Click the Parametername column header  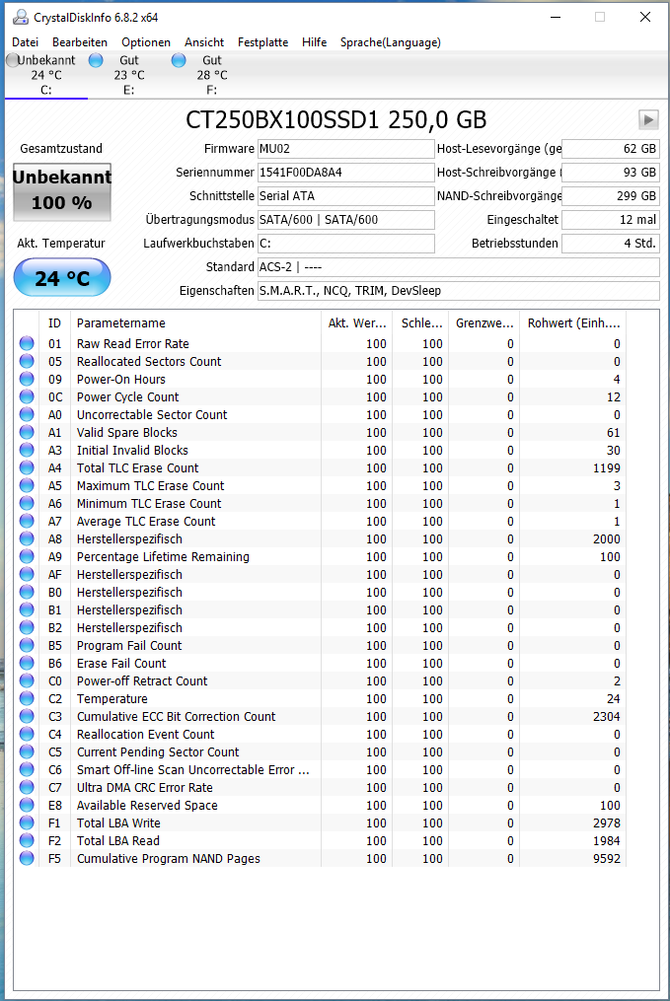[194, 323]
